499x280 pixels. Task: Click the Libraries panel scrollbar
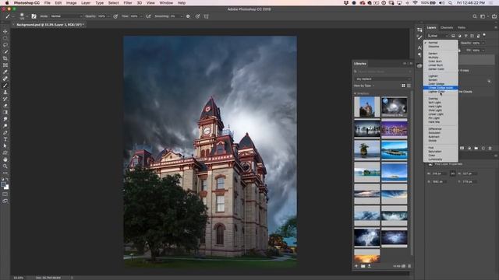(412, 173)
